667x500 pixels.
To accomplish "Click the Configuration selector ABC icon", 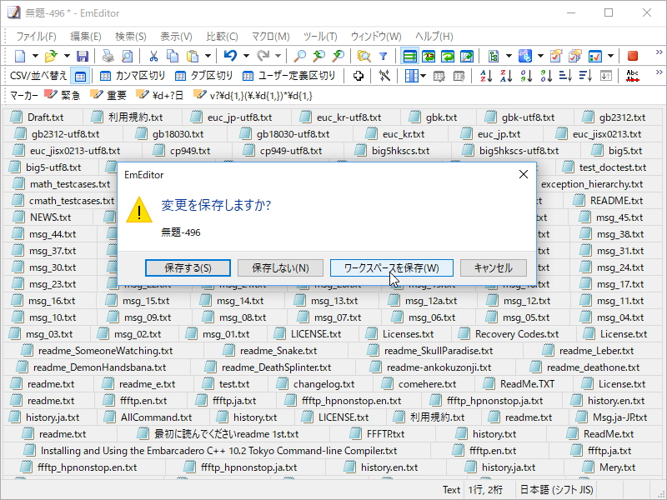I will [x=525, y=56].
